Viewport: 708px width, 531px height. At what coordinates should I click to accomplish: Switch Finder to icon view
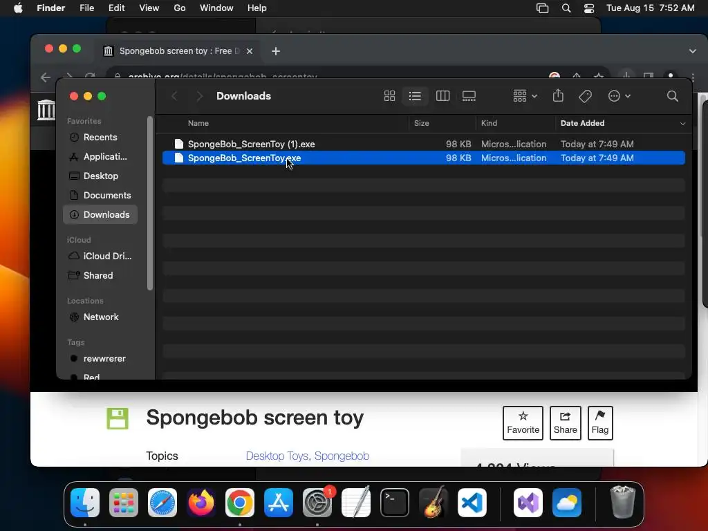coord(389,95)
